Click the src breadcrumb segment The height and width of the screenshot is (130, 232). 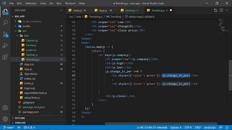point(71,17)
